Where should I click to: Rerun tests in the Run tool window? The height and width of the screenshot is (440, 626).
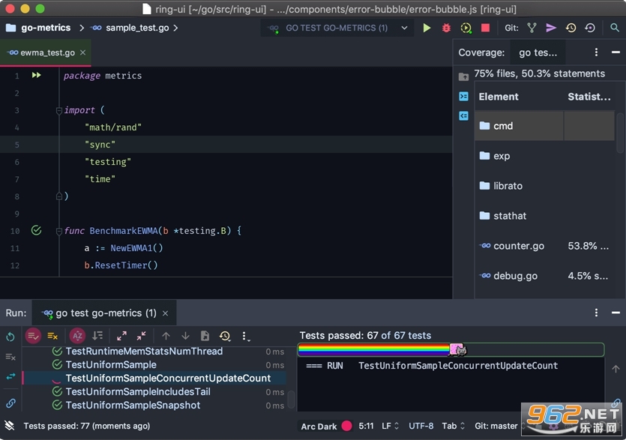10,337
